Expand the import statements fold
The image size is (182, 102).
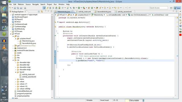58,22
